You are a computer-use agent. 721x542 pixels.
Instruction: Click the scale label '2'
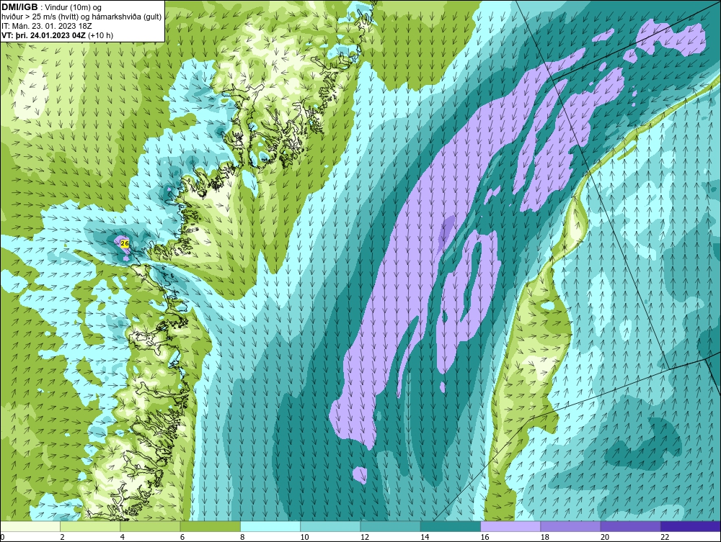coord(63,537)
